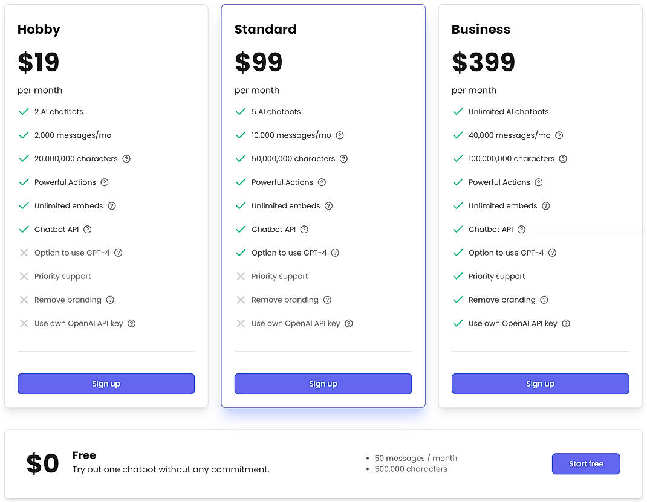647x502 pixels.
Task: Click X icon beside Priority support in Hobby
Action: click(24, 276)
